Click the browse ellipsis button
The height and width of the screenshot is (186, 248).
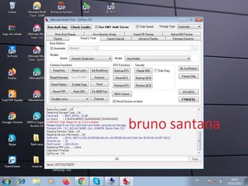pos(195,48)
